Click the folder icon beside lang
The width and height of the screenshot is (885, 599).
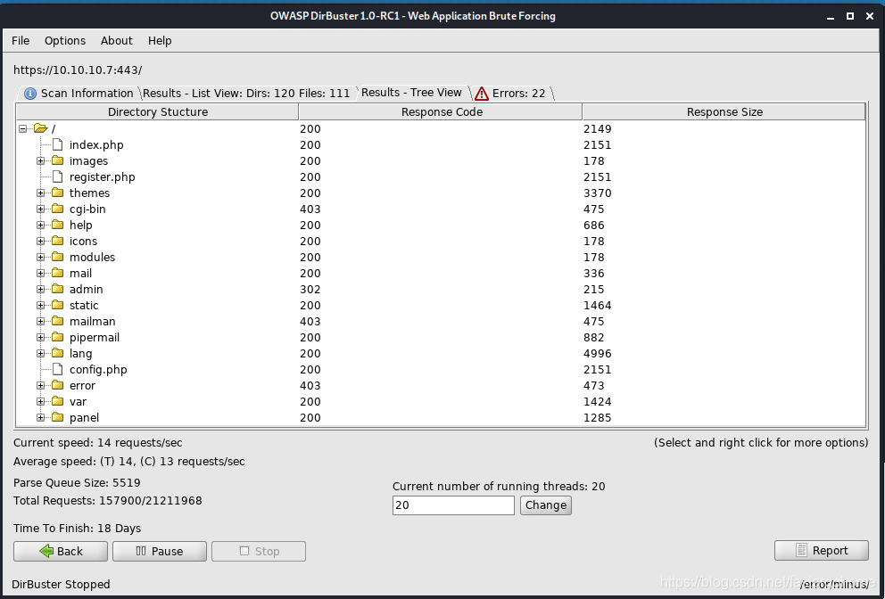[57, 354]
